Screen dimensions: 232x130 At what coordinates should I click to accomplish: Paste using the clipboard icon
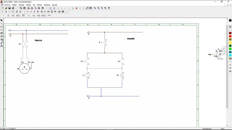24,8
